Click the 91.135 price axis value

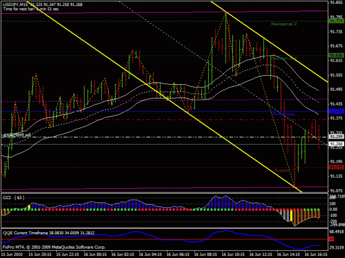(x=336, y=176)
